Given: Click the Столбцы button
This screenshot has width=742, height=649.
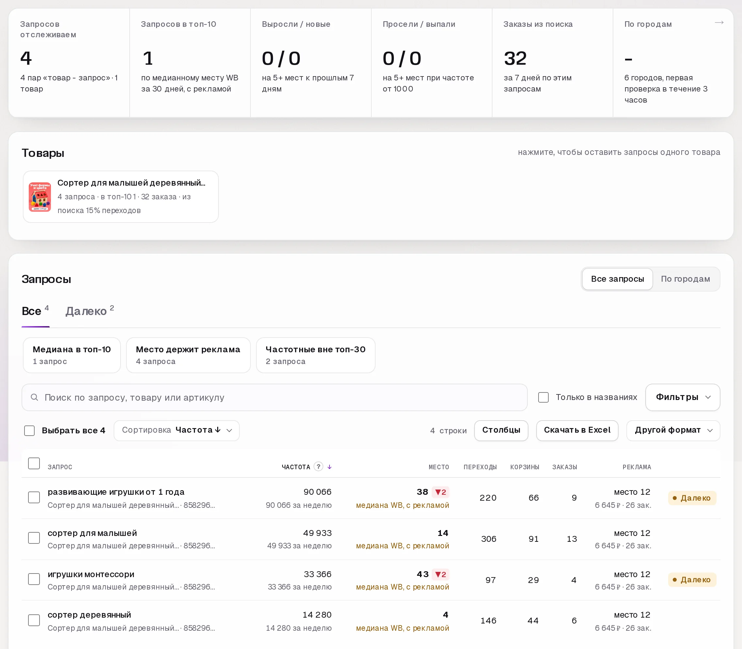Looking at the screenshot, I should pos(501,430).
